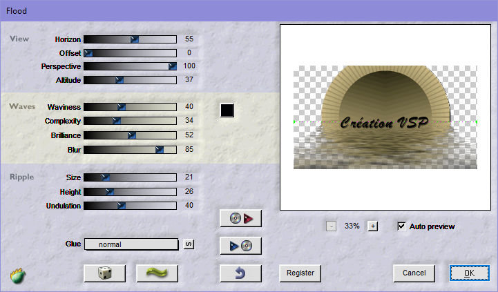Image resolution: width=498 pixels, height=292 pixels.
Task: Zoom out preview with minus button
Action: pyautogui.click(x=331, y=226)
